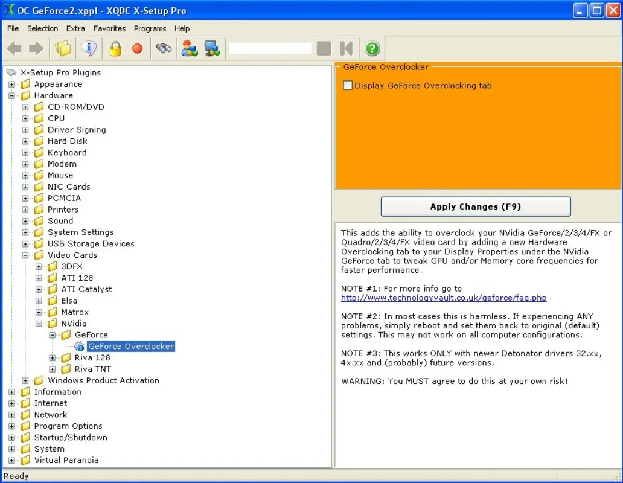Click the Virtual Paranoia folder icon
The height and width of the screenshot is (483, 623).
(x=25, y=460)
